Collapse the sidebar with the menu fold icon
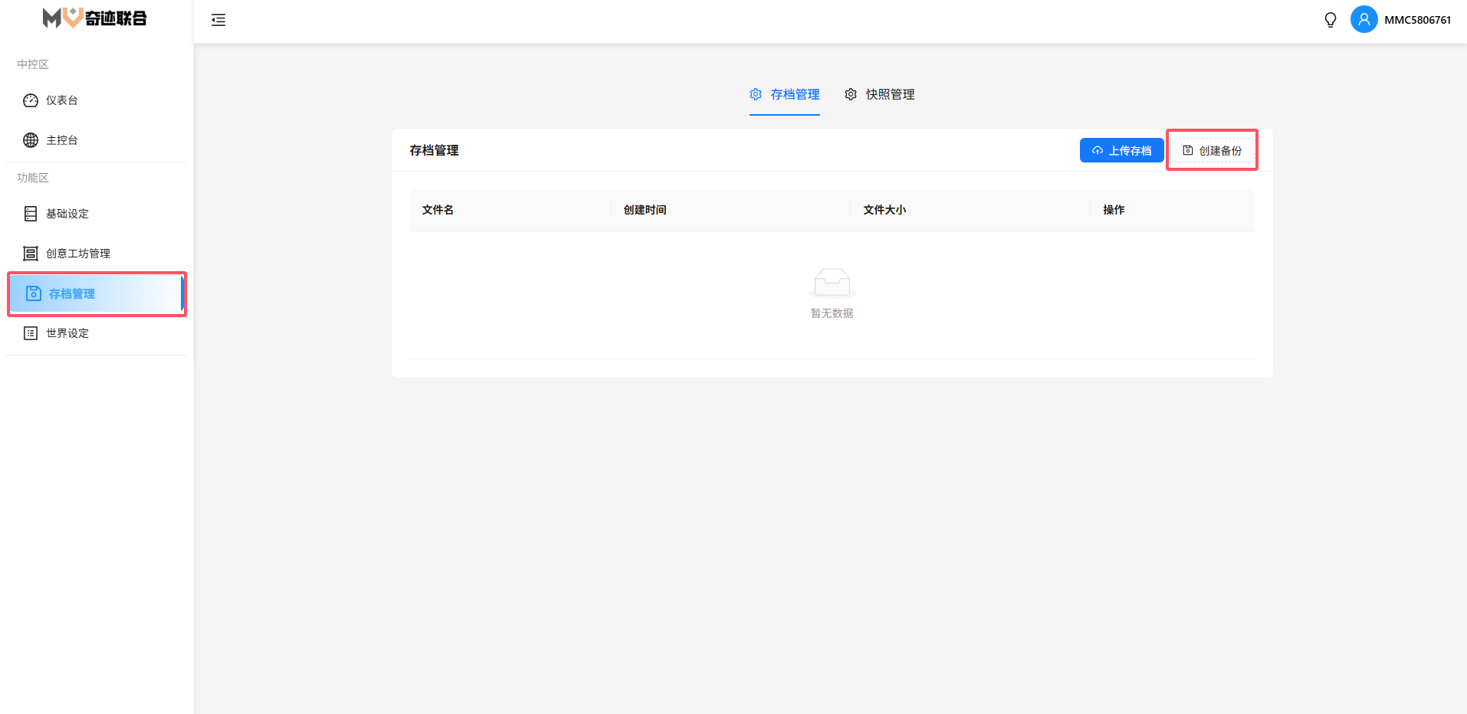 [x=218, y=20]
